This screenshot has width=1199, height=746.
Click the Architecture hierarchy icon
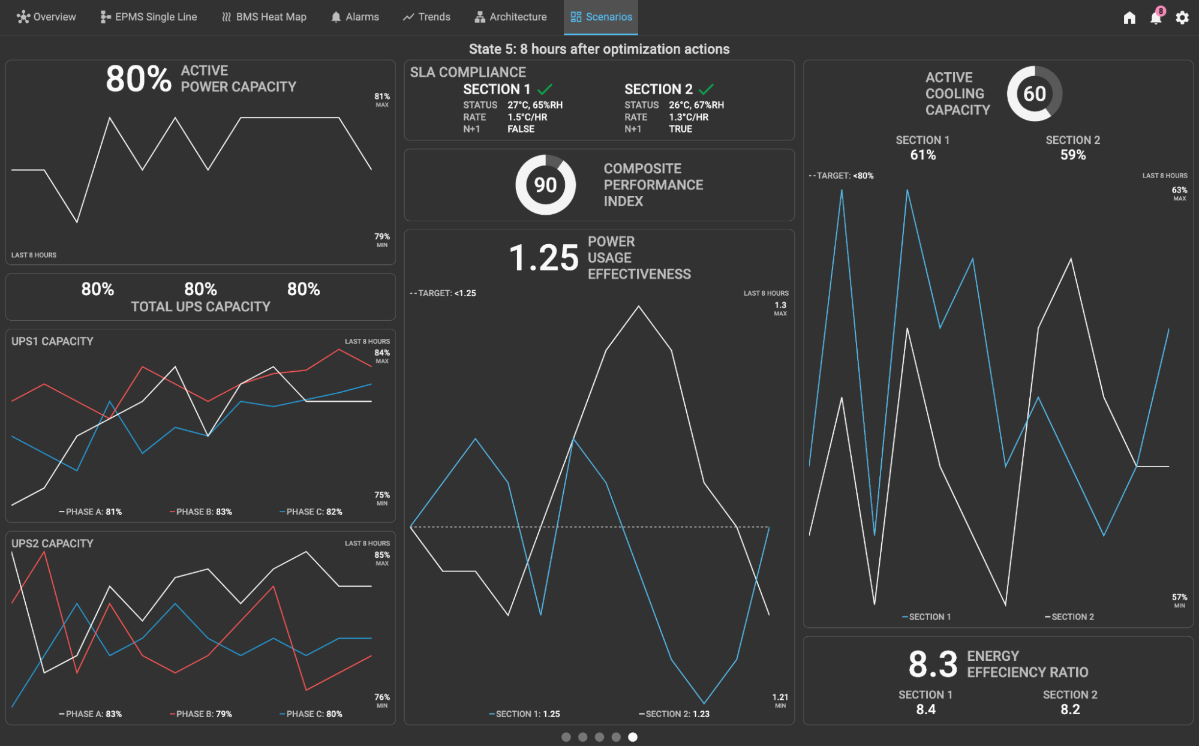[480, 17]
